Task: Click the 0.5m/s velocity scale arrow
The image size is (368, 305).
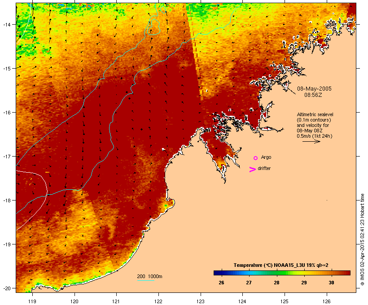Action: pos(311,141)
